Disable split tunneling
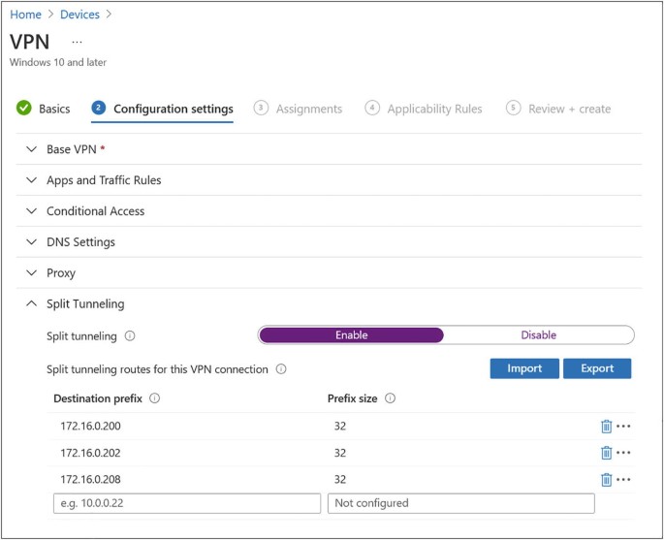This screenshot has height=540, width=664. click(x=538, y=335)
